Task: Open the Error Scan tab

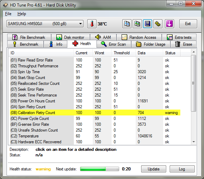Action: coord(114,44)
